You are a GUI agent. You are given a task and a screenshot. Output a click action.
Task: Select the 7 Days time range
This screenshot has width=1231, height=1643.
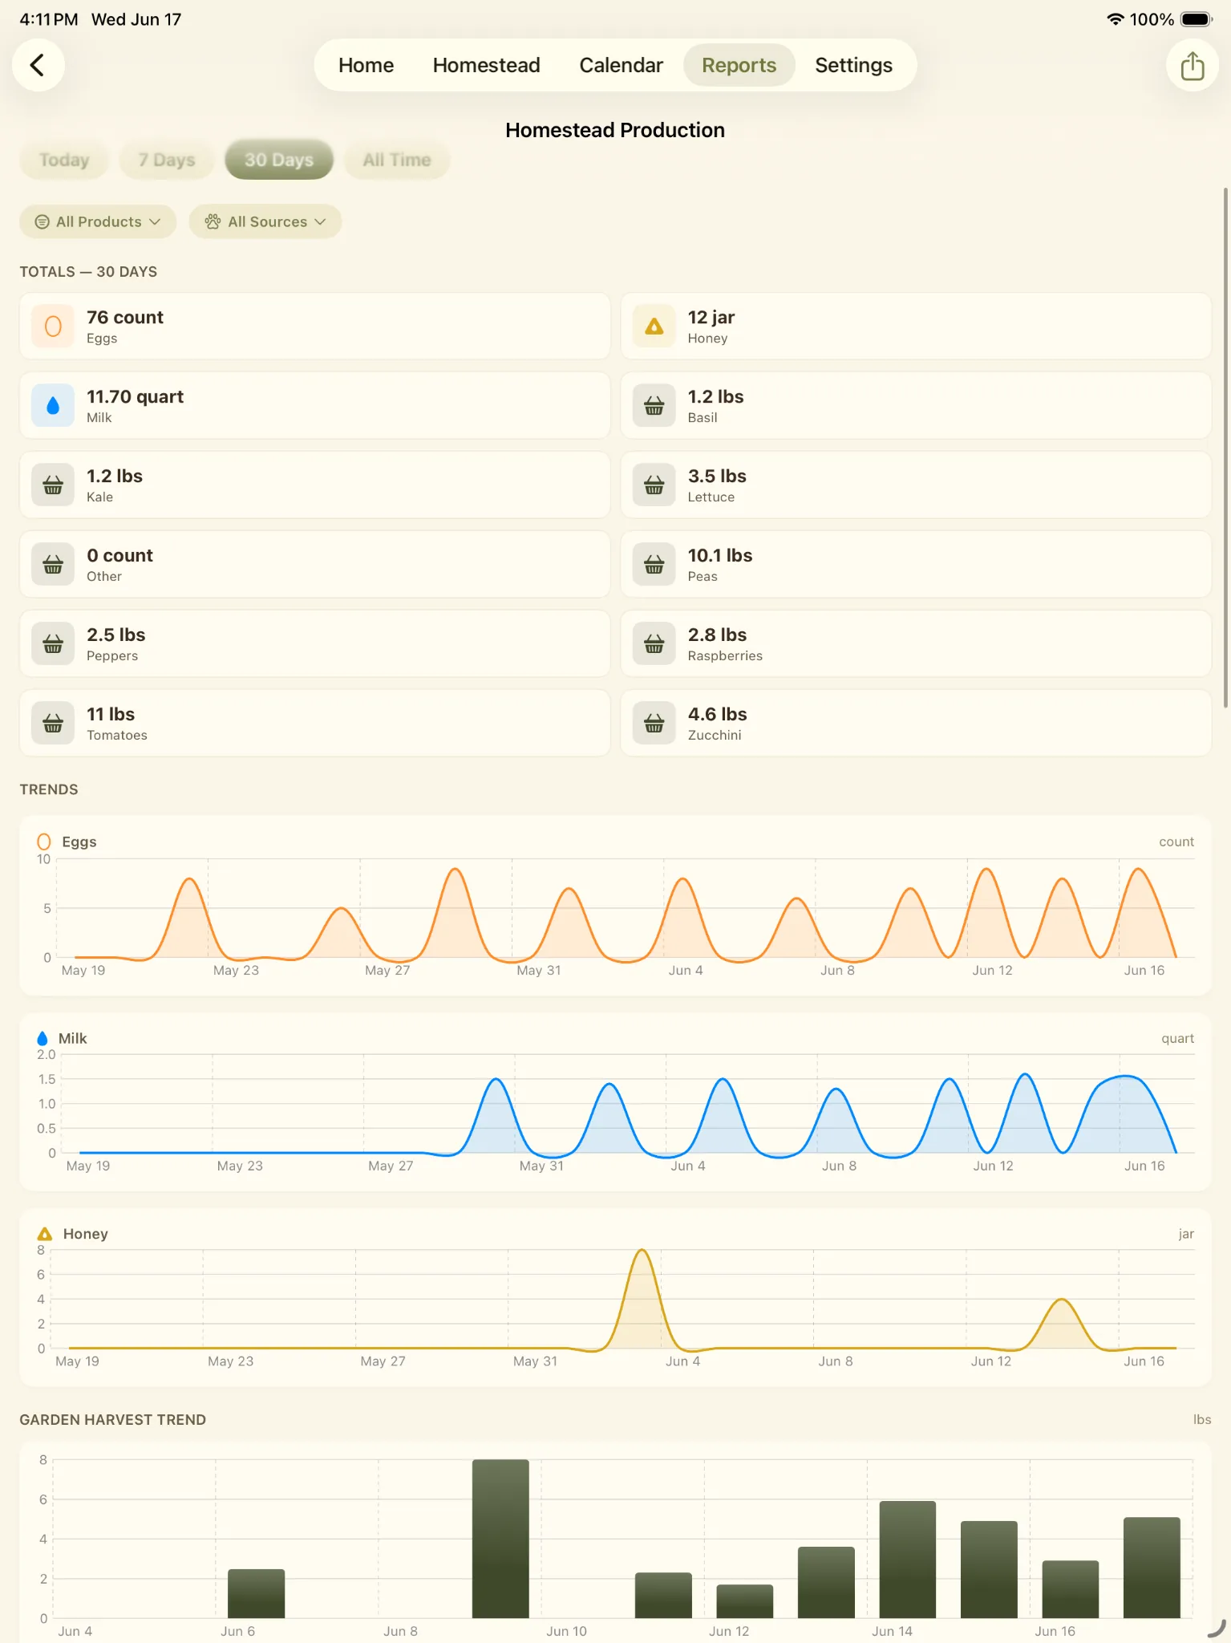pyautogui.click(x=167, y=160)
